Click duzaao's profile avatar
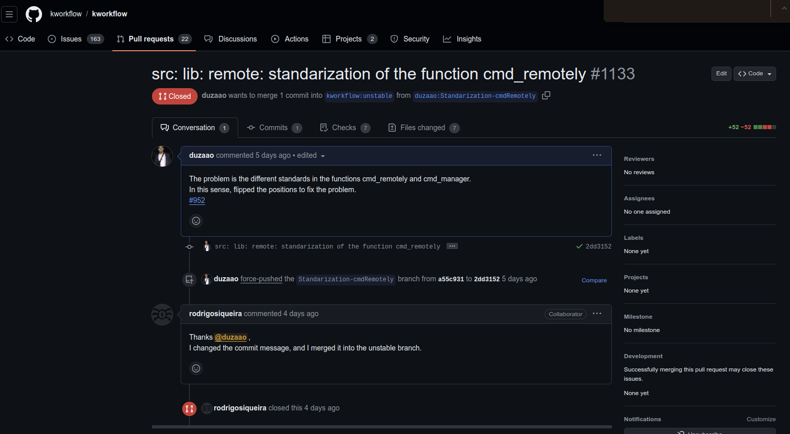790x434 pixels. (162, 156)
